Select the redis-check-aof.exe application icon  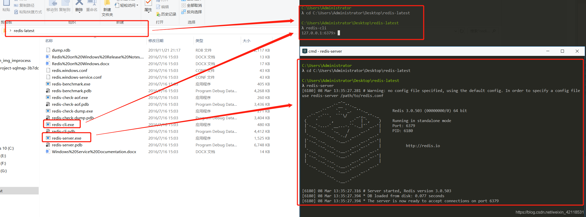[48, 97]
